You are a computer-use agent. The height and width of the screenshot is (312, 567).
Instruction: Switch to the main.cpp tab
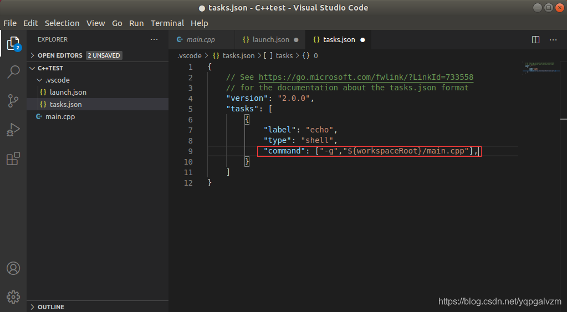click(201, 40)
